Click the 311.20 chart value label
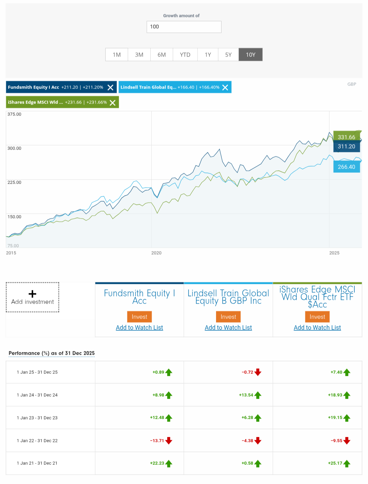The image size is (368, 484). 347,147
